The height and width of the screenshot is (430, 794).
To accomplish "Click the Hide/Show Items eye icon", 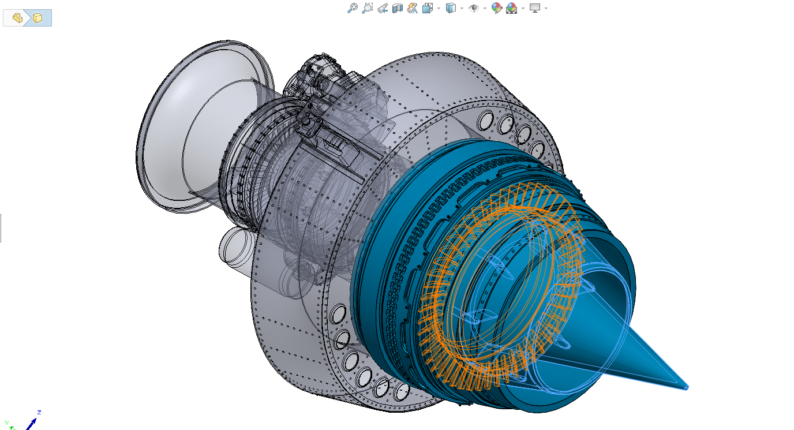I will coord(474,8).
